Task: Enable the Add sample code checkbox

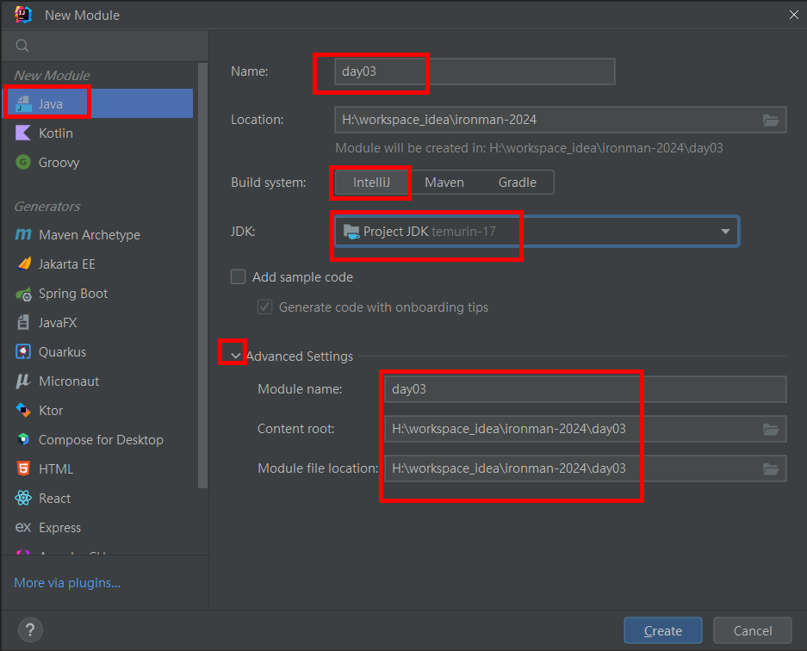Action: [x=239, y=277]
